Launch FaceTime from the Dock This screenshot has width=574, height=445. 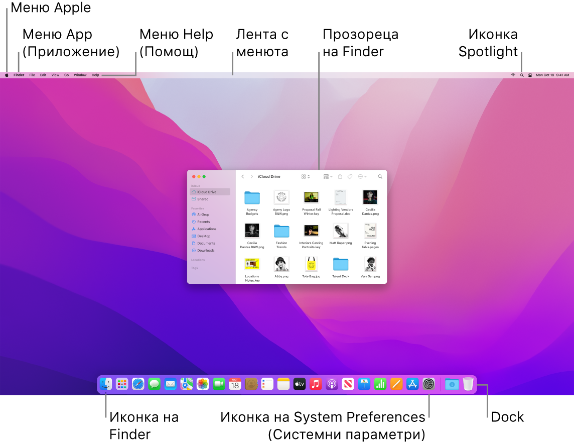pos(218,384)
